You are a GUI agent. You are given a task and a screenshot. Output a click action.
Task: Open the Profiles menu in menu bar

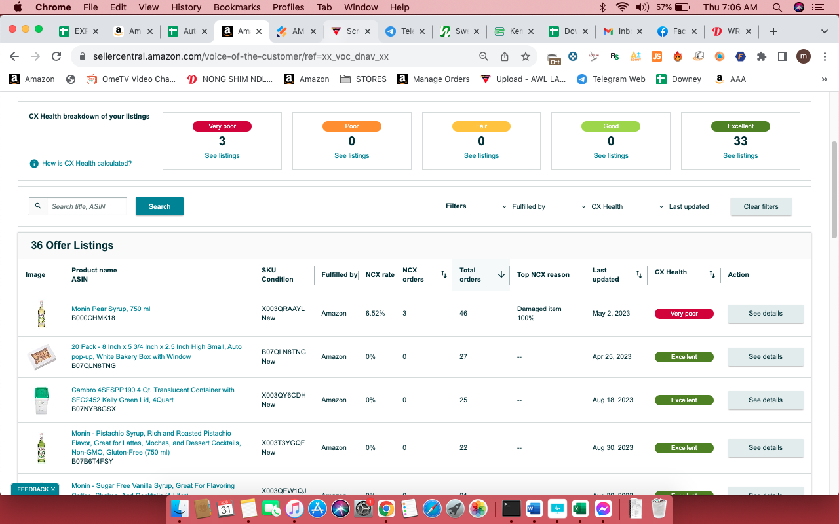point(288,7)
